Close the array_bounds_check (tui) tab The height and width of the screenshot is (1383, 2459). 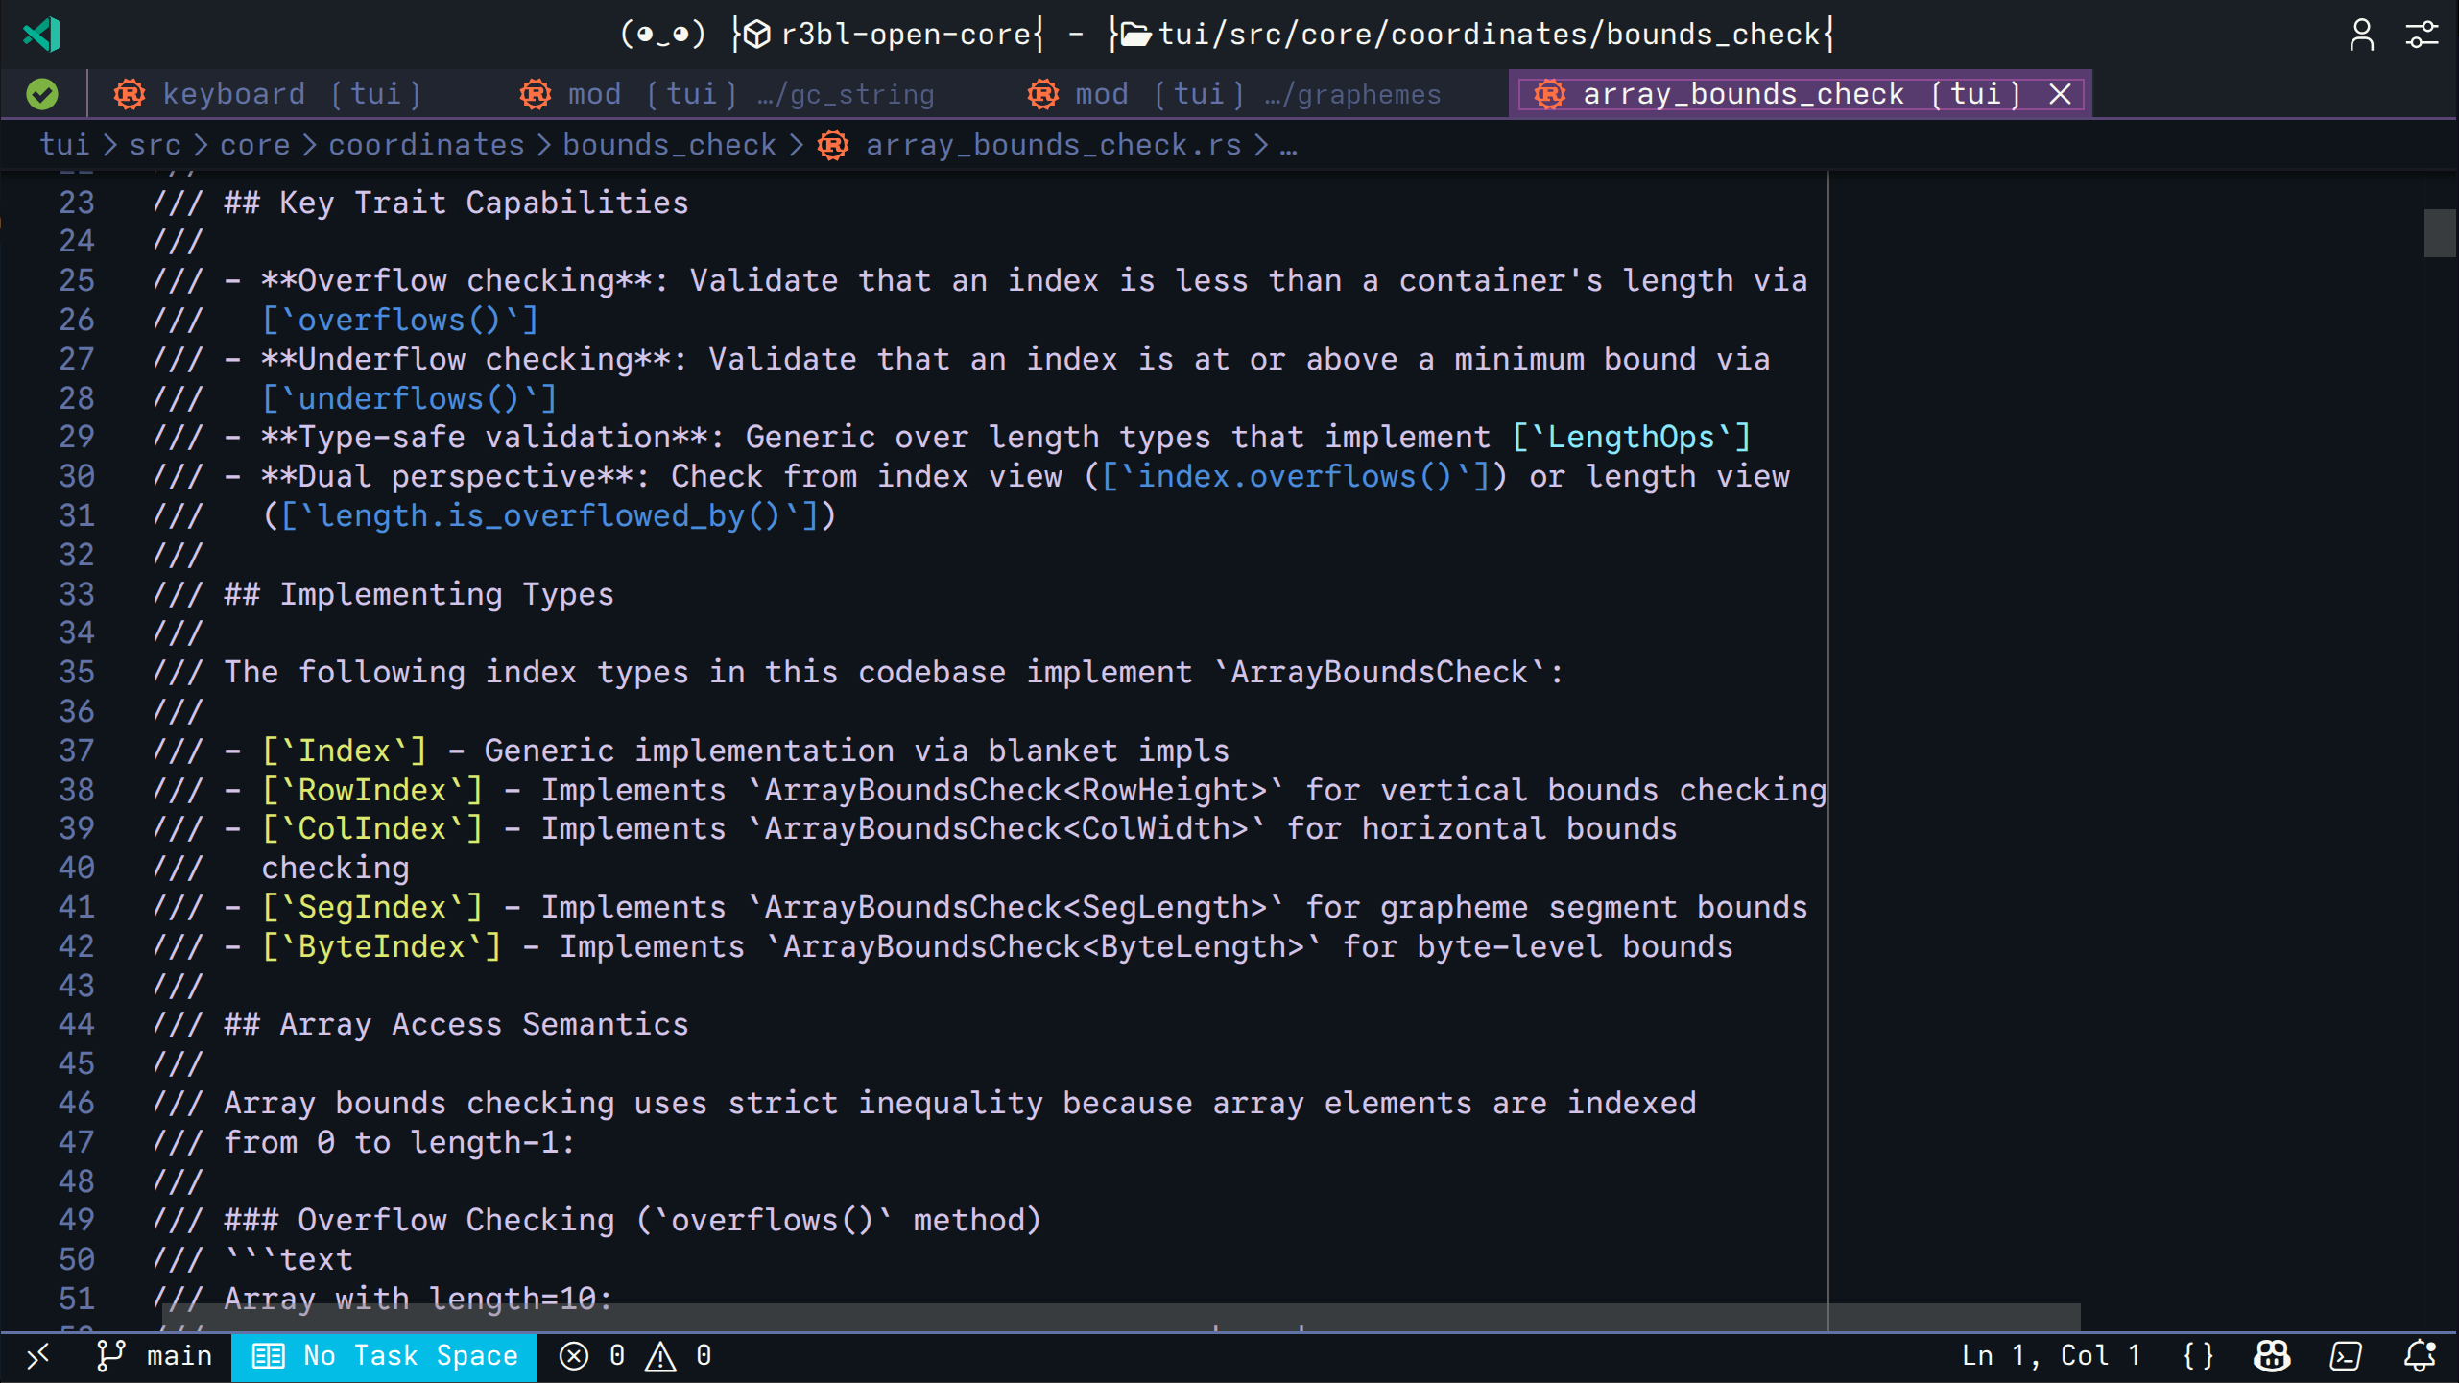click(x=2059, y=93)
